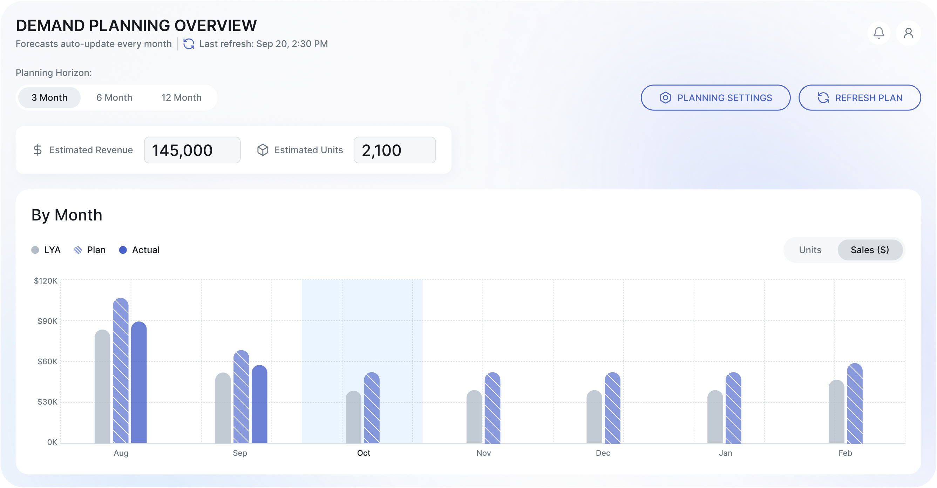Focus the Estimated Revenue input field
937x488 pixels.
click(192, 150)
